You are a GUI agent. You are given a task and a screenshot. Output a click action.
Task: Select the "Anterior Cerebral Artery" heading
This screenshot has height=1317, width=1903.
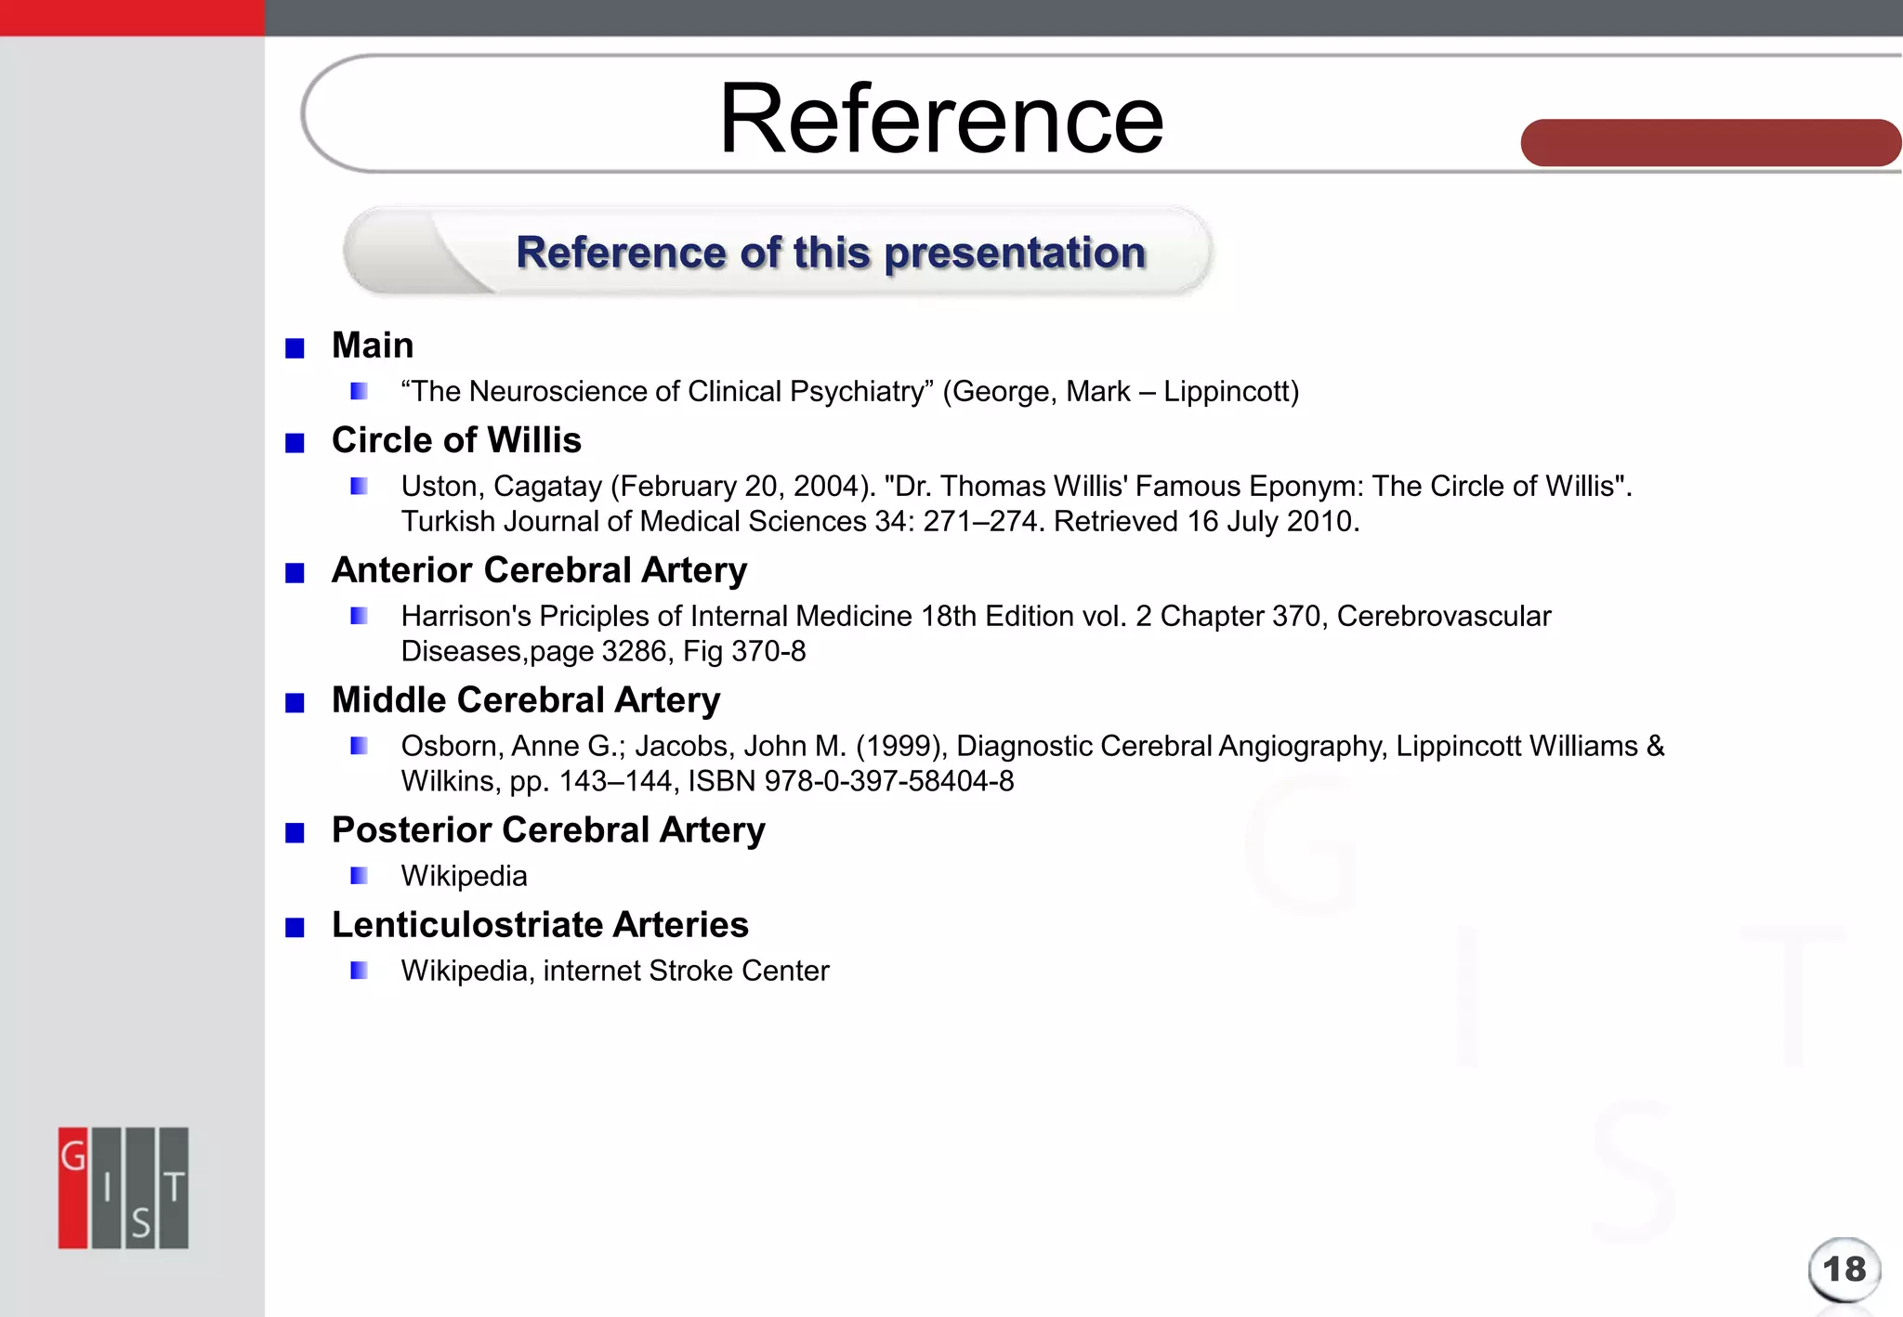[x=539, y=570]
